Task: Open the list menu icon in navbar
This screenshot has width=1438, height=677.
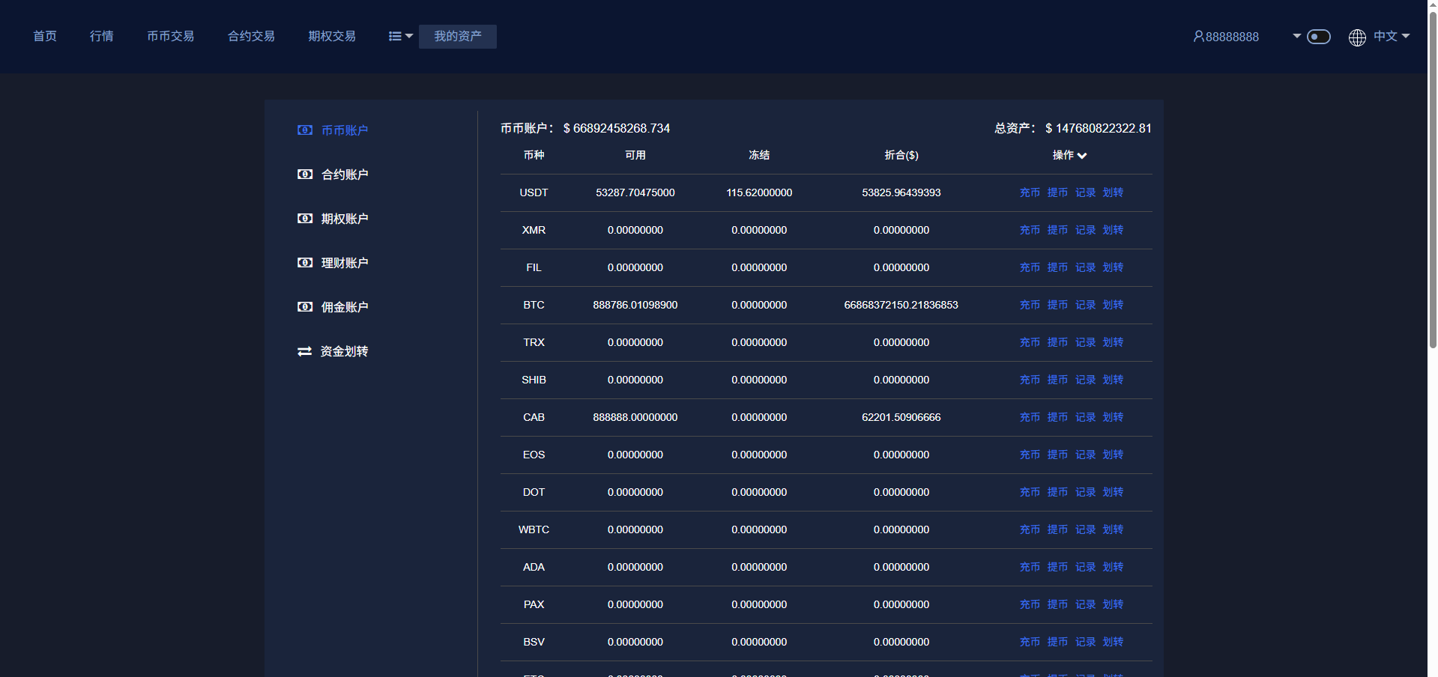Action: pos(395,36)
